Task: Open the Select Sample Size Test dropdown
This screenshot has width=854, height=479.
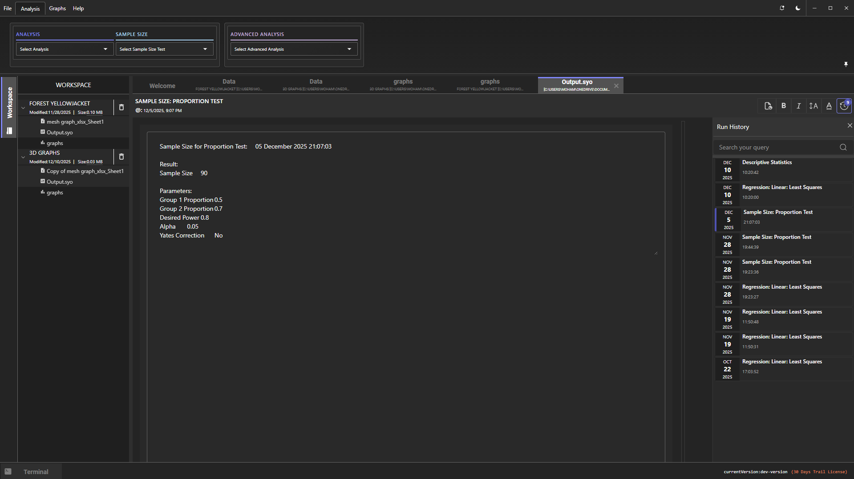Action: (x=164, y=49)
